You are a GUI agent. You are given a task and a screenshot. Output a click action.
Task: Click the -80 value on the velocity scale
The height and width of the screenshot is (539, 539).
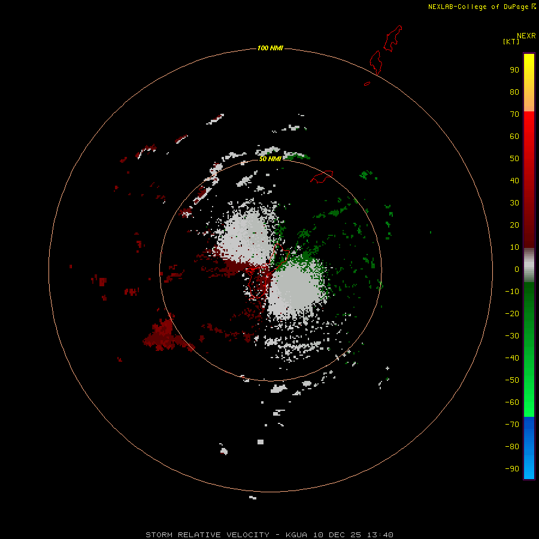point(512,447)
